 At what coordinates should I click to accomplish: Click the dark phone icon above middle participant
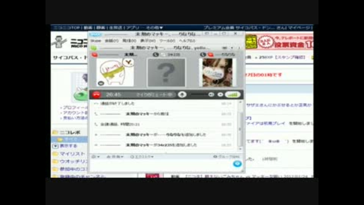pyautogui.click(x=155, y=55)
